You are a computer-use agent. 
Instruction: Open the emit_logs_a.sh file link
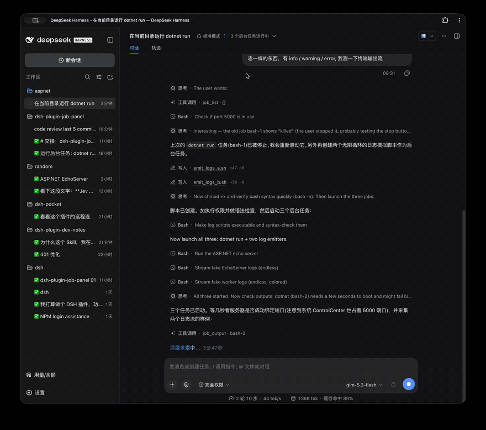[x=209, y=168]
